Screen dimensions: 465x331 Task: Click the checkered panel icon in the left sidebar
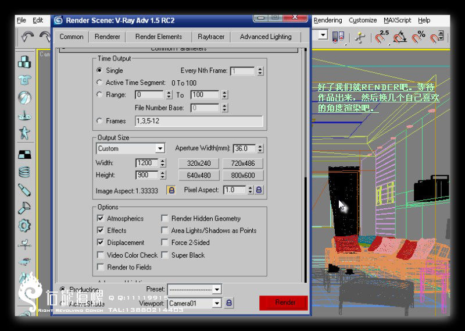(24, 154)
